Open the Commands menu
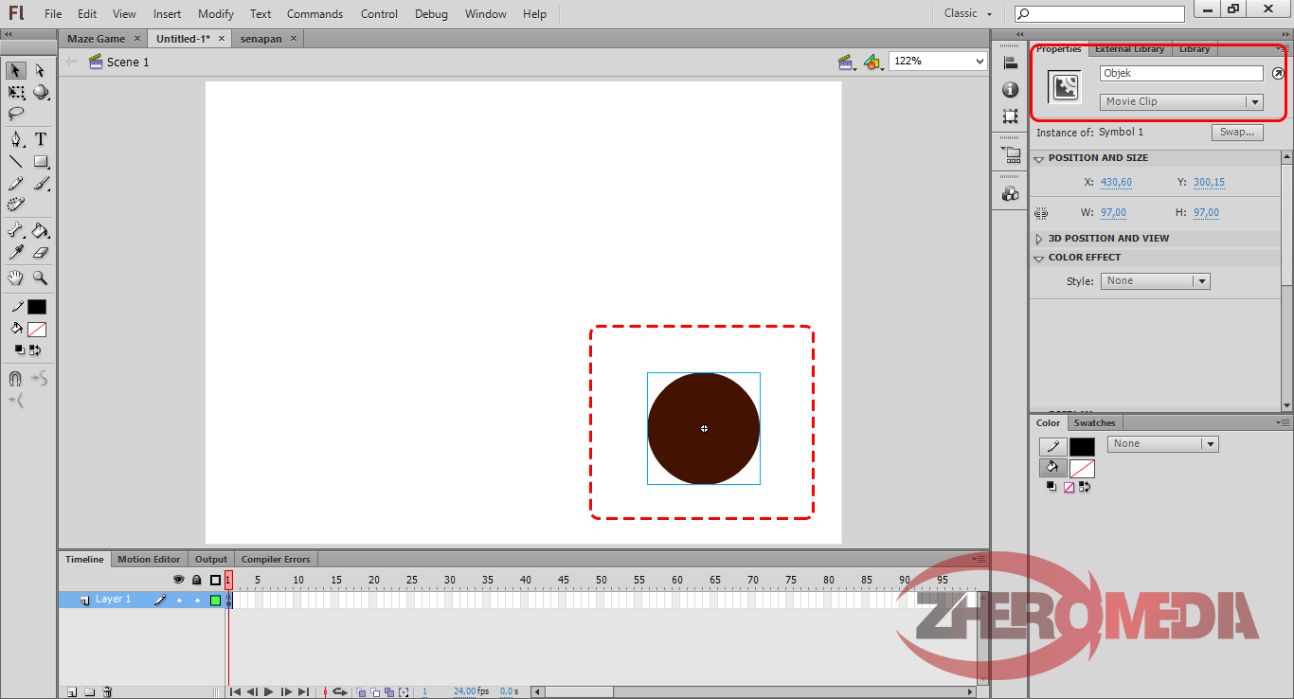This screenshot has height=699, width=1294. 315,14
